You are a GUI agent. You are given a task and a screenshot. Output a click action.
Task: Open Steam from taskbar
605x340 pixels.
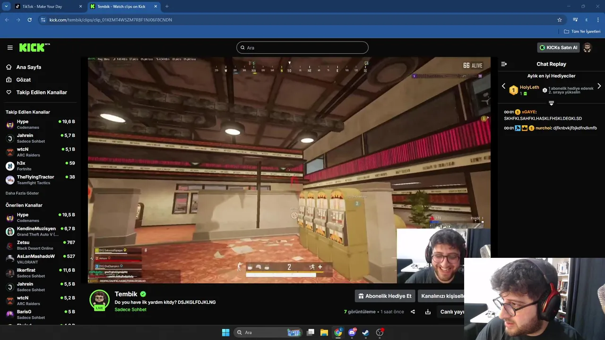[365, 332]
